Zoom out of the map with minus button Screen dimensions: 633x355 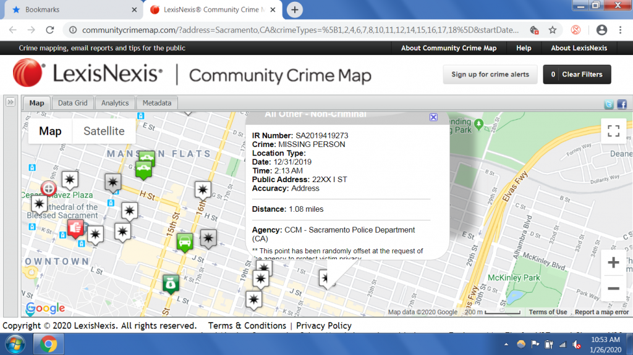[613, 288]
